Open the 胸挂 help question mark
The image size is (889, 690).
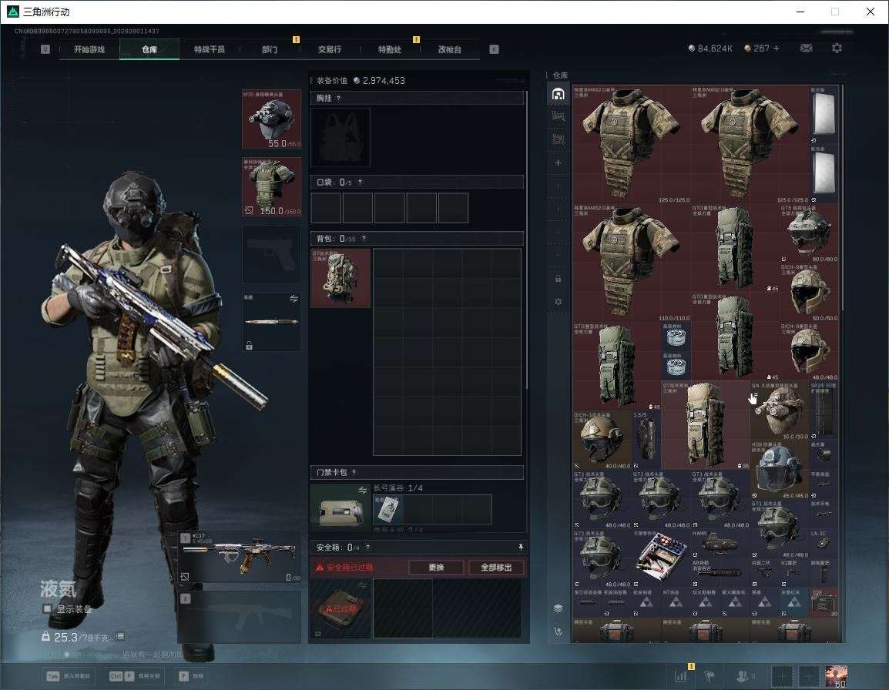(x=338, y=98)
